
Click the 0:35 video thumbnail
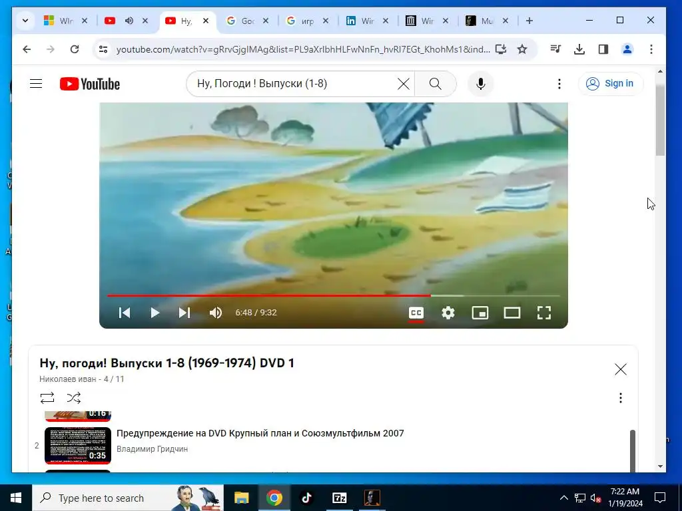[x=78, y=445]
